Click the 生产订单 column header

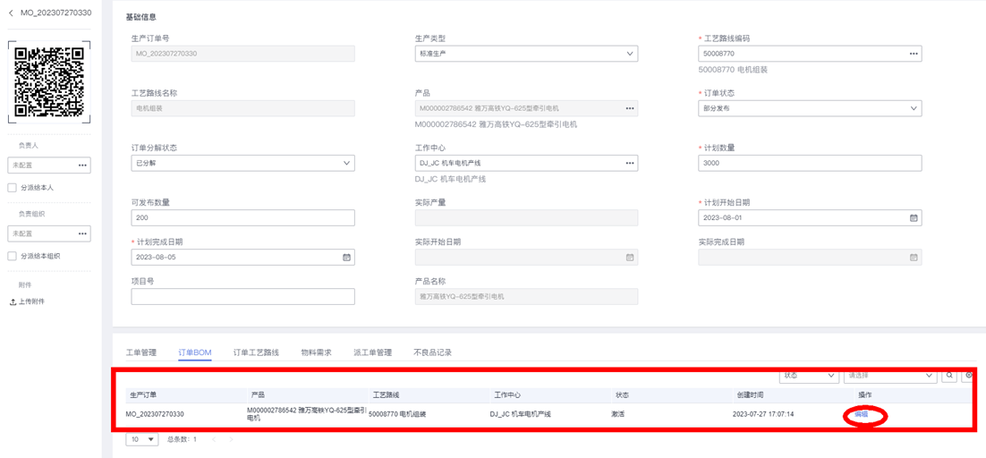click(x=143, y=395)
